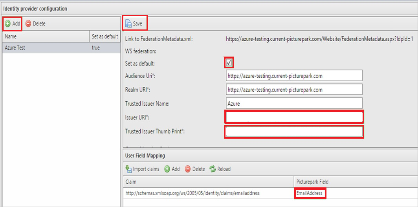Click the red Delete icon under User Field Mapping
This screenshot has height=207, width=418.
pos(188,169)
